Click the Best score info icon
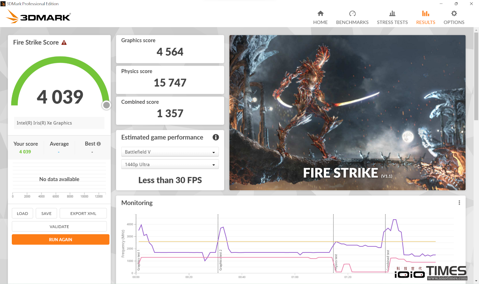The image size is (479, 284). click(x=99, y=144)
